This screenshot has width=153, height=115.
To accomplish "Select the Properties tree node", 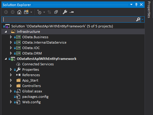I will coord(31,70).
